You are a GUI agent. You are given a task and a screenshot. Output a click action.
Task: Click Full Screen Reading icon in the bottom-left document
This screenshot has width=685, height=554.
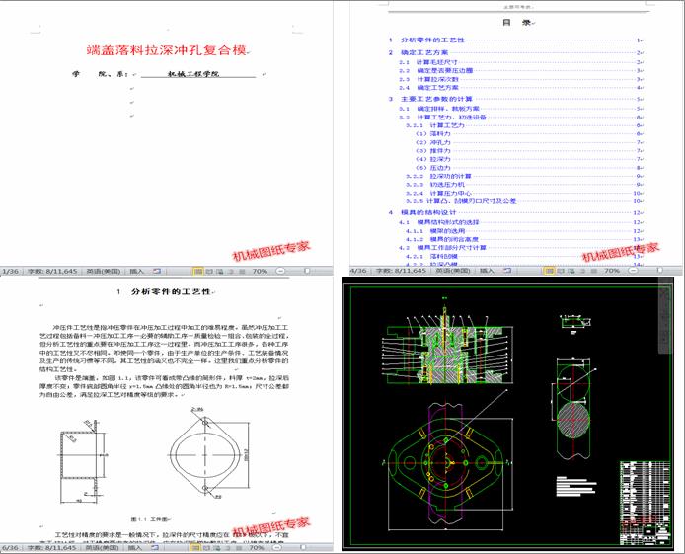point(206,547)
